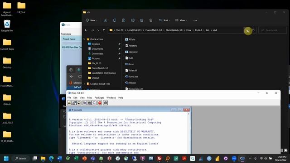Select the GitHub folder on the desktop
290x163 pixels.
click(7, 100)
